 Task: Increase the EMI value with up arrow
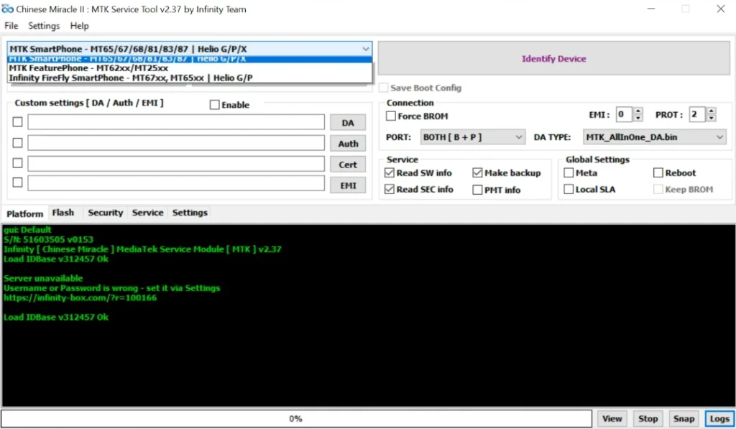click(639, 111)
